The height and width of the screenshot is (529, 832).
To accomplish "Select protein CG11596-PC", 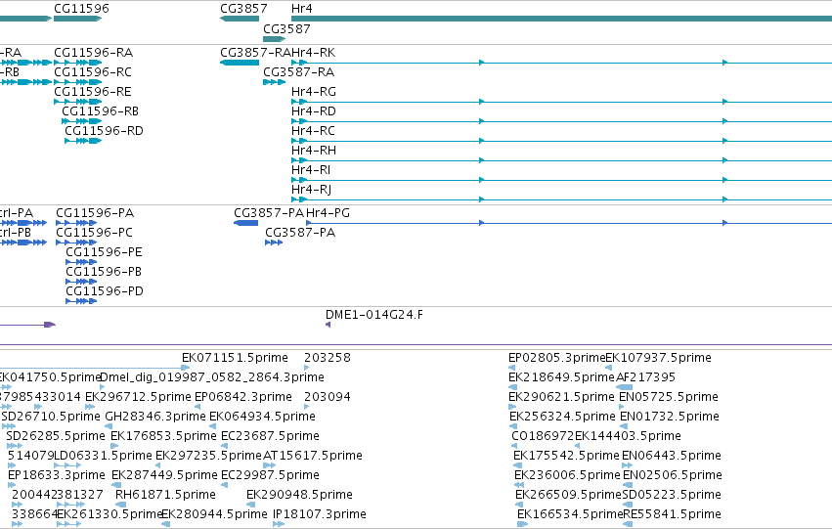I will 95,233.
